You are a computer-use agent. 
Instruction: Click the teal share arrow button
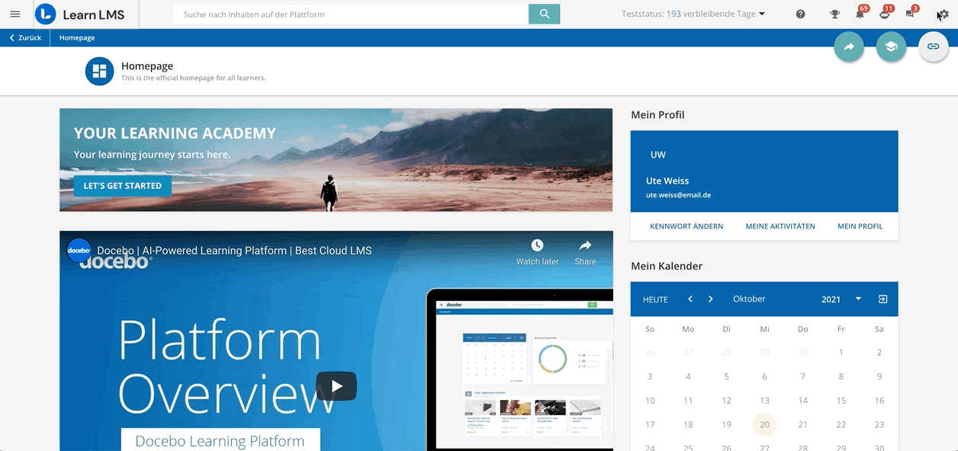tap(849, 46)
